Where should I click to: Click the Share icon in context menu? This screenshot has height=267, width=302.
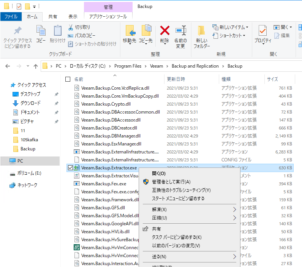(x=145, y=229)
